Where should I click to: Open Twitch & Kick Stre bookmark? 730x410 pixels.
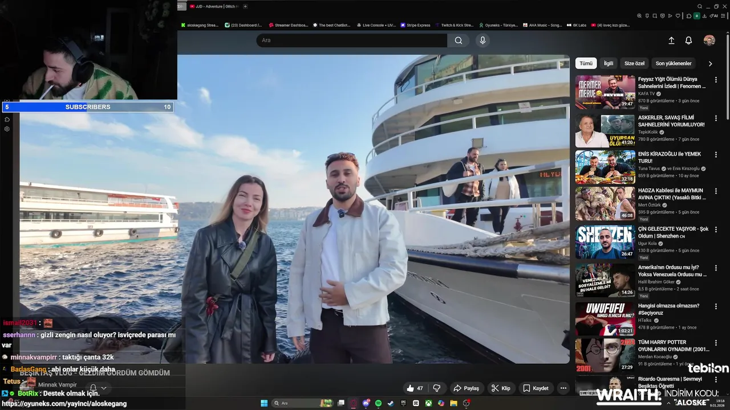[455, 25]
